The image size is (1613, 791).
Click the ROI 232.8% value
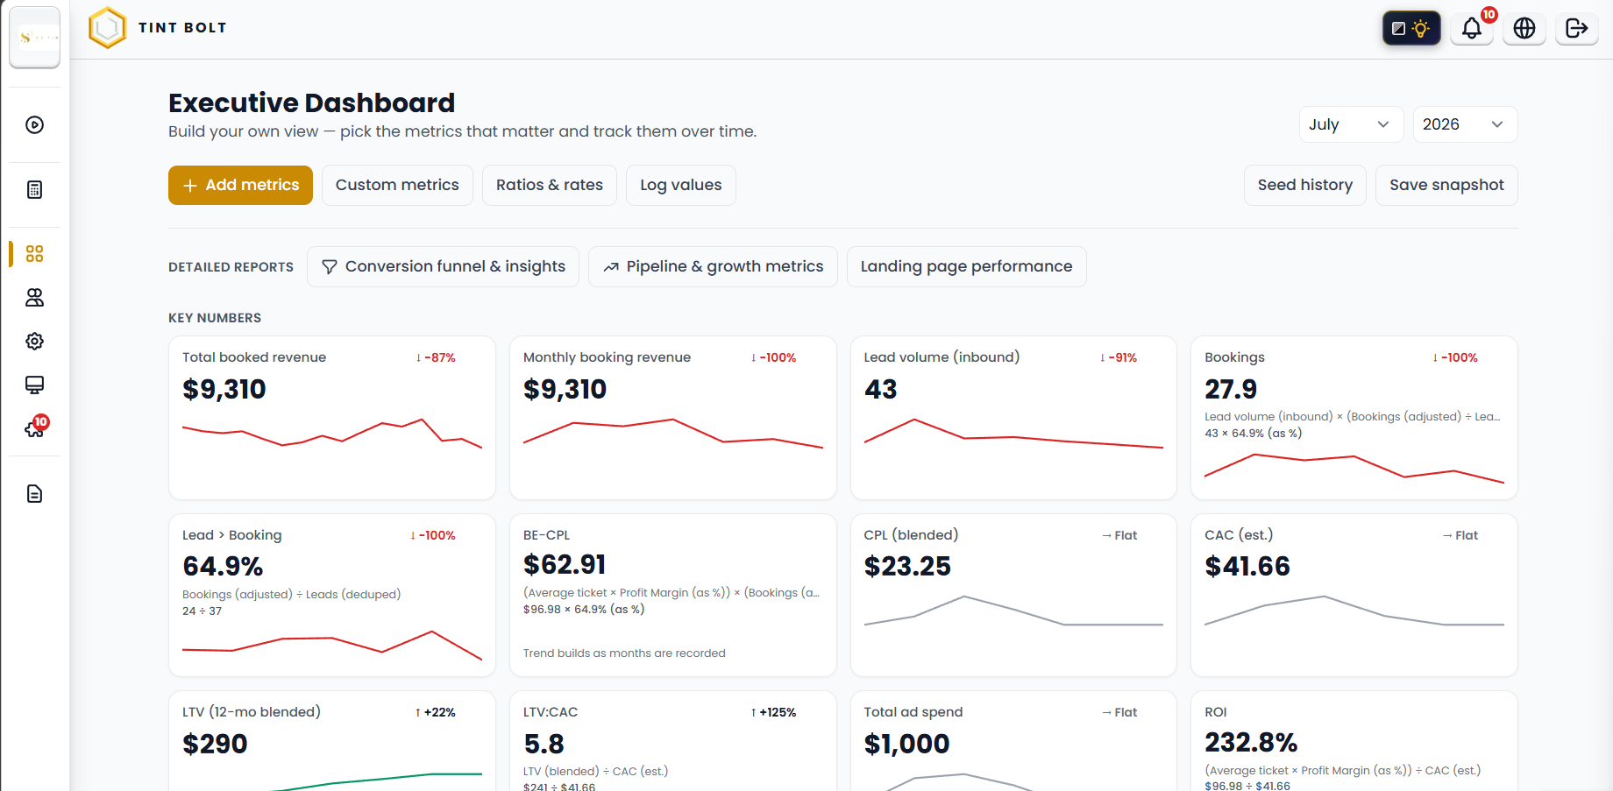(x=1251, y=743)
